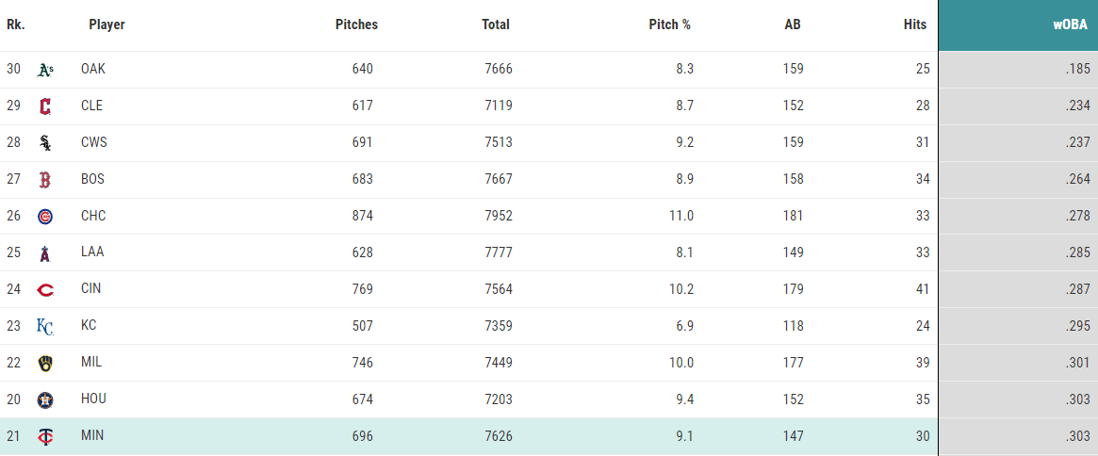Select the White Sox logo icon
Image resolution: width=1098 pixels, height=456 pixels.
(x=45, y=143)
